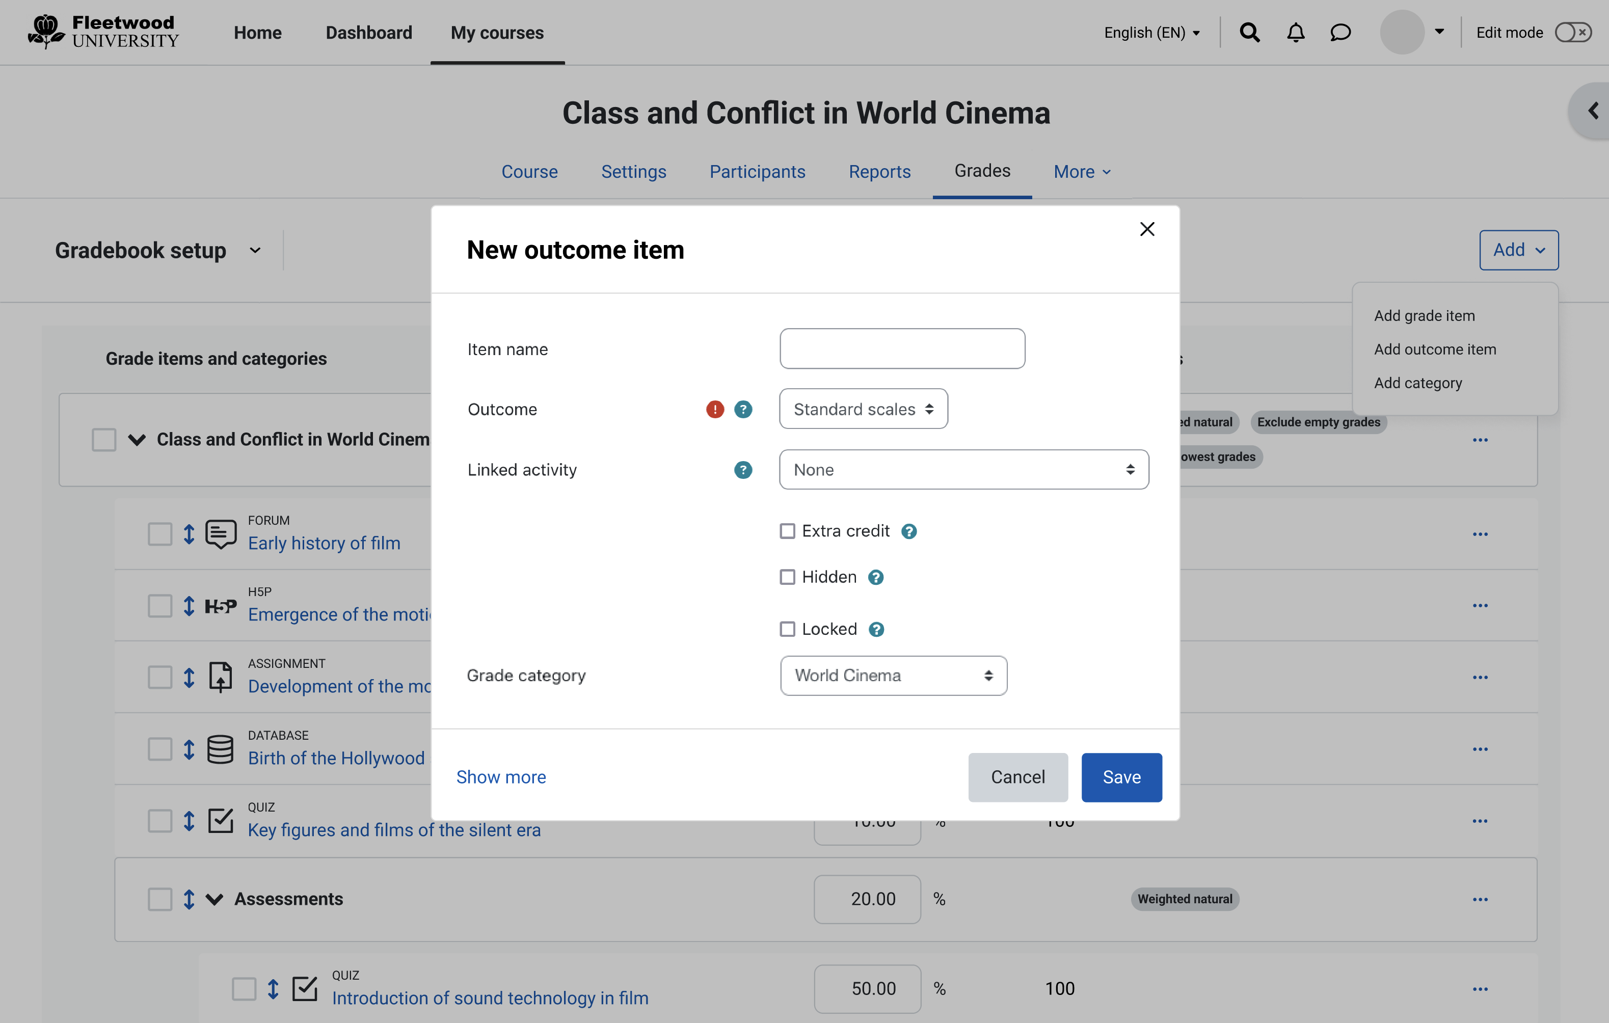Screen dimensions: 1609x1023
Task: Open the Grade category World Cinema dropdown
Action: (893, 676)
